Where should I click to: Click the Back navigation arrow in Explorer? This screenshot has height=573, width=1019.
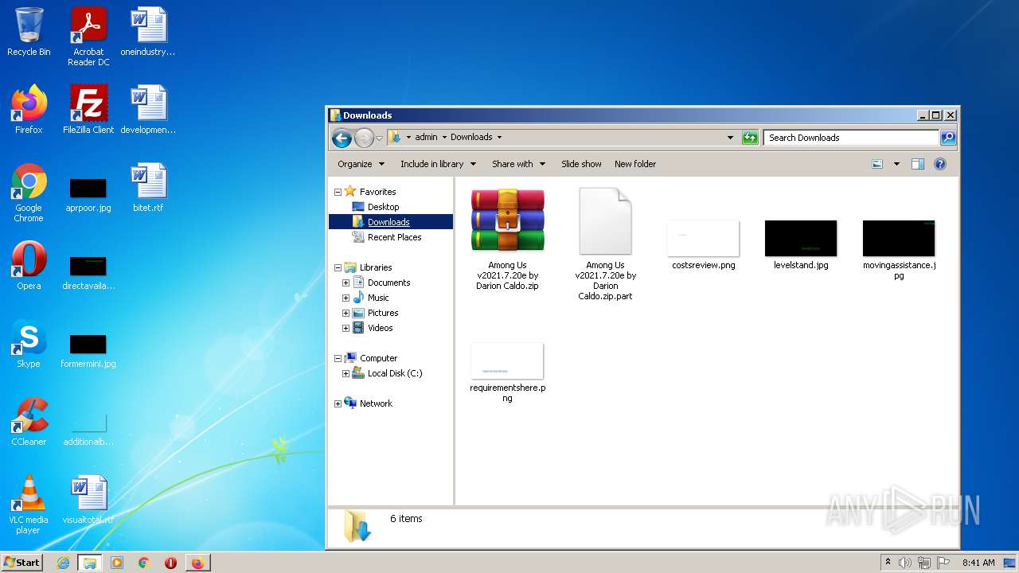point(342,138)
